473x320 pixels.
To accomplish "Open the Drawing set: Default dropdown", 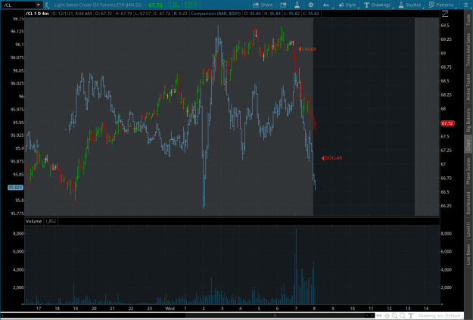I will click(x=439, y=315).
